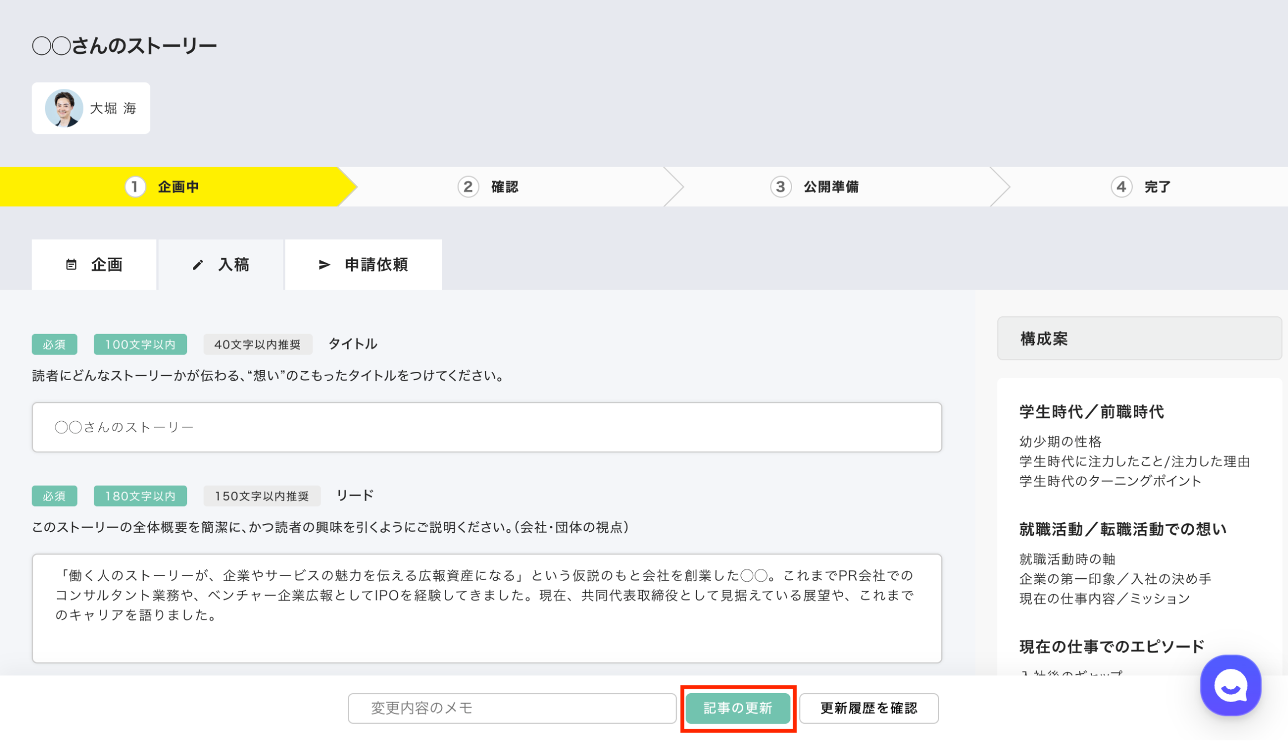Click the step 2 circle for 確認

[468, 187]
